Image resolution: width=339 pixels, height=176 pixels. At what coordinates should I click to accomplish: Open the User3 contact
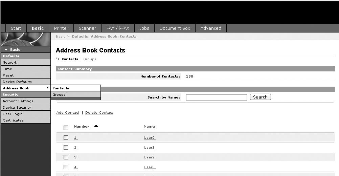coord(150,167)
